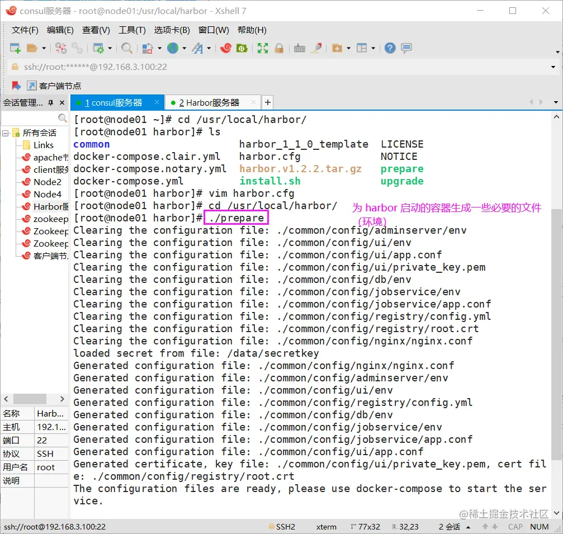The height and width of the screenshot is (534, 563).
Task: Click the 2 会话 status bar up arrow
Action: click(468, 527)
